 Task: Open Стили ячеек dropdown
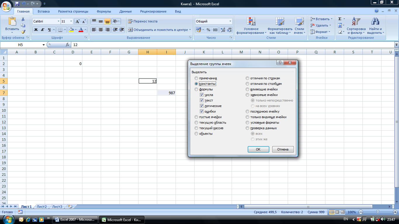point(299,26)
